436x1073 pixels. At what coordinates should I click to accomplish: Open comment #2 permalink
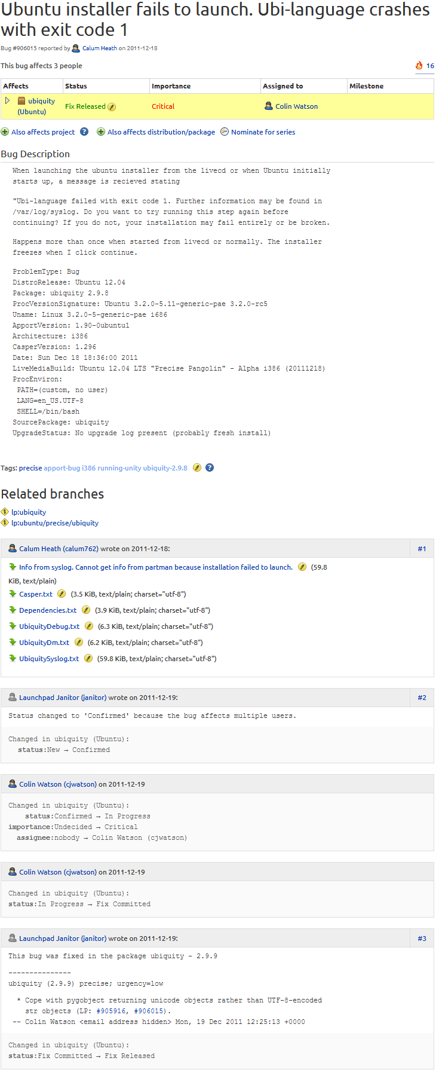click(422, 698)
